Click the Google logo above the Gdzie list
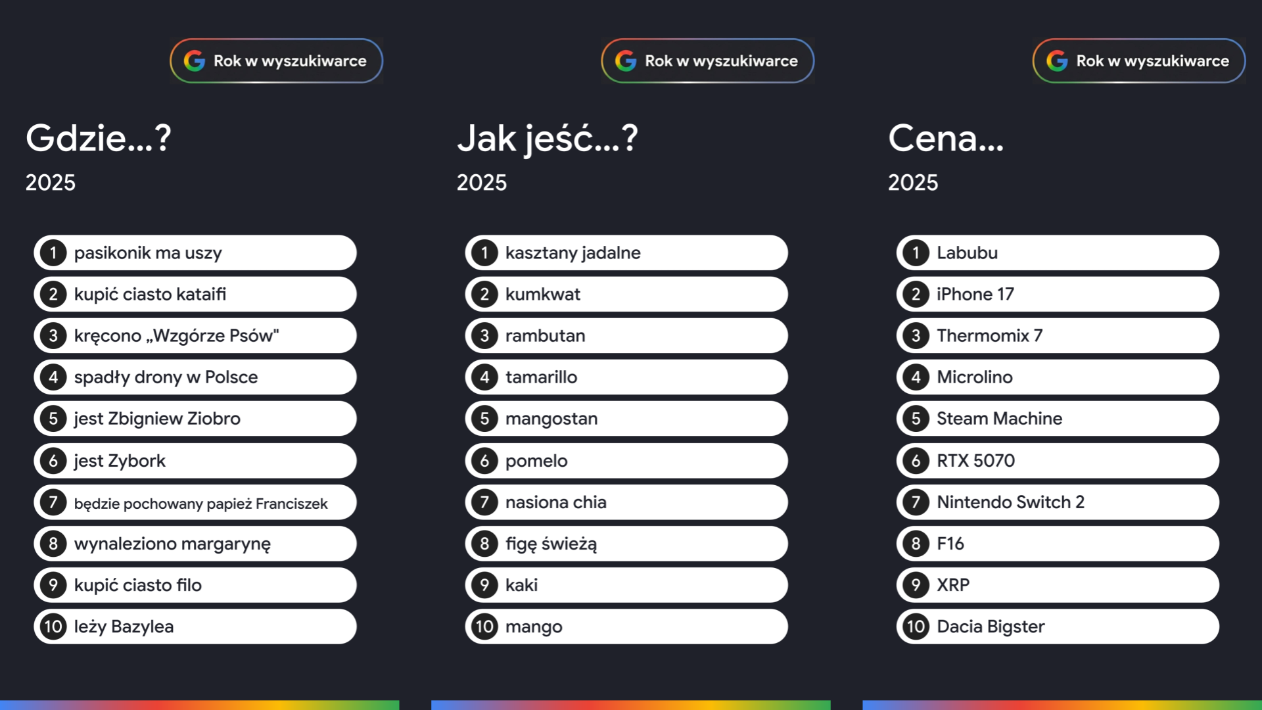 click(x=195, y=61)
